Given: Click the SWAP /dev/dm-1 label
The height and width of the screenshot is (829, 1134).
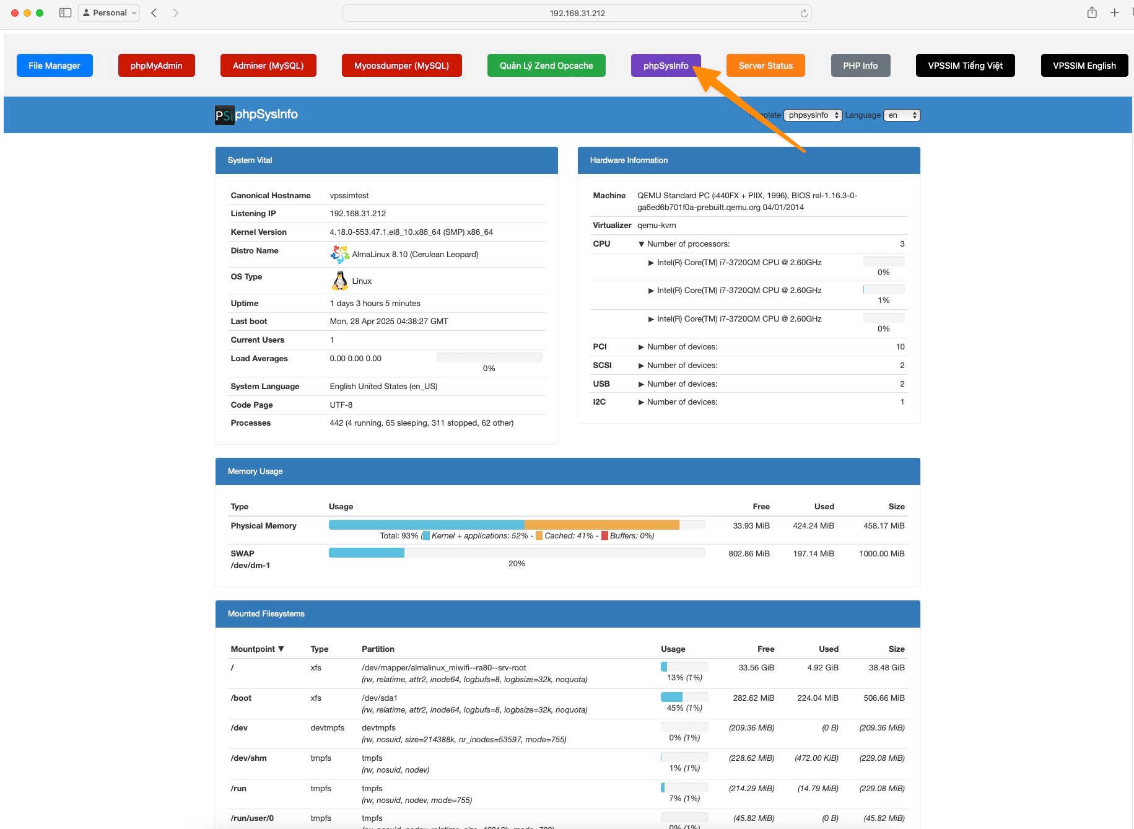Looking at the screenshot, I should (250, 559).
